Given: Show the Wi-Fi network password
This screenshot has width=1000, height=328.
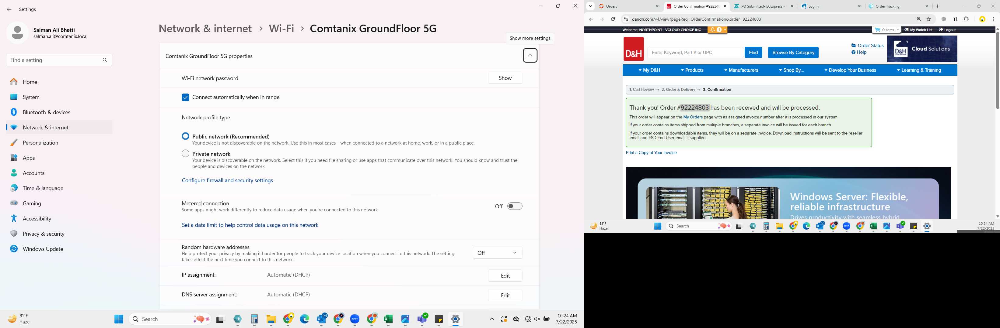Looking at the screenshot, I should click(x=505, y=78).
